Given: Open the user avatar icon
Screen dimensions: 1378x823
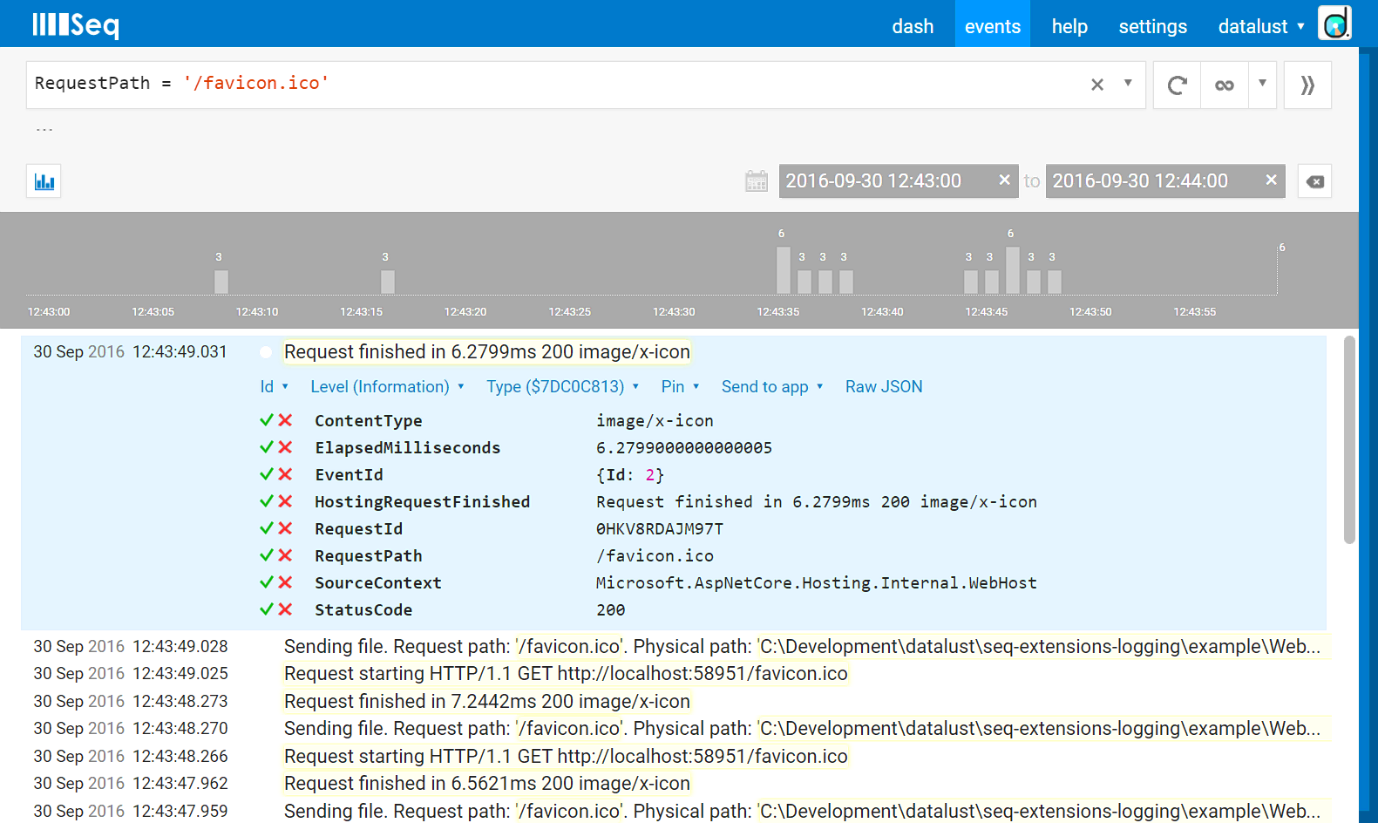Looking at the screenshot, I should (1334, 24).
